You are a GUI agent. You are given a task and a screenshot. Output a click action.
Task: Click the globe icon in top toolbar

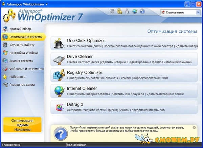pyautogui.click(x=135, y=11)
